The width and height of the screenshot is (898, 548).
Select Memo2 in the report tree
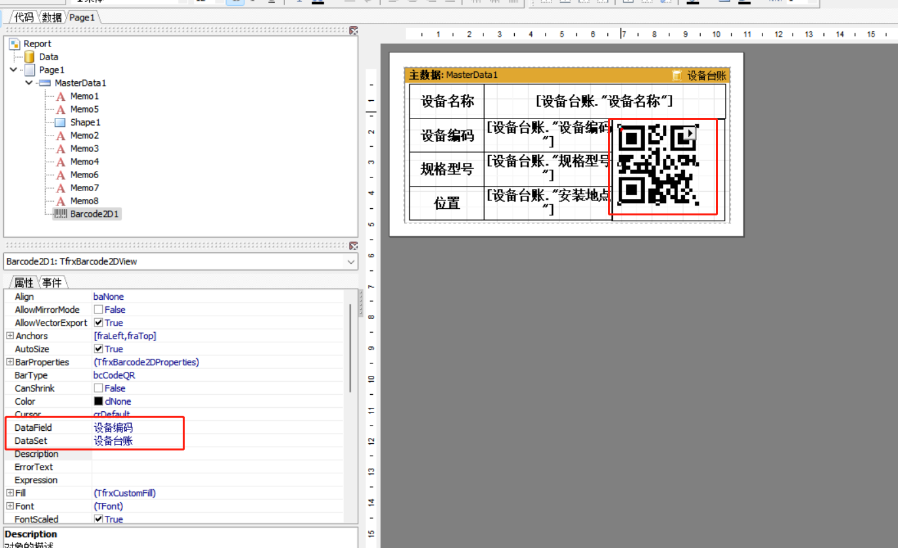pos(84,136)
